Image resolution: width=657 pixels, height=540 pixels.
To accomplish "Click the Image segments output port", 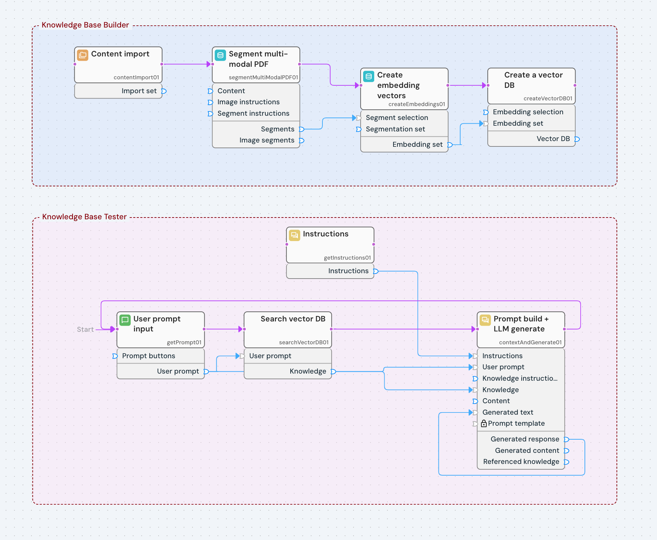I will click(x=301, y=140).
